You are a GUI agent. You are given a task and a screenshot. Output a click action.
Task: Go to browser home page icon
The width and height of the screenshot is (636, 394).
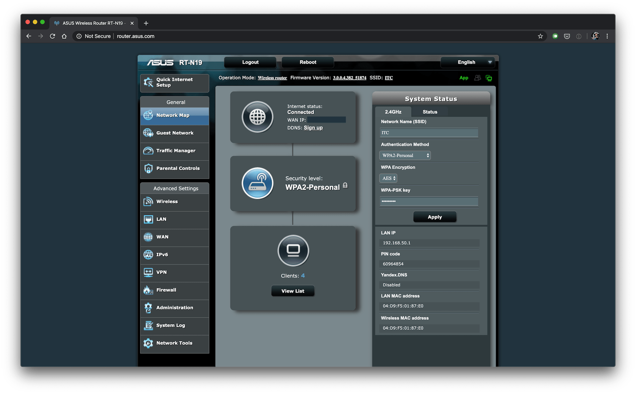click(x=64, y=36)
